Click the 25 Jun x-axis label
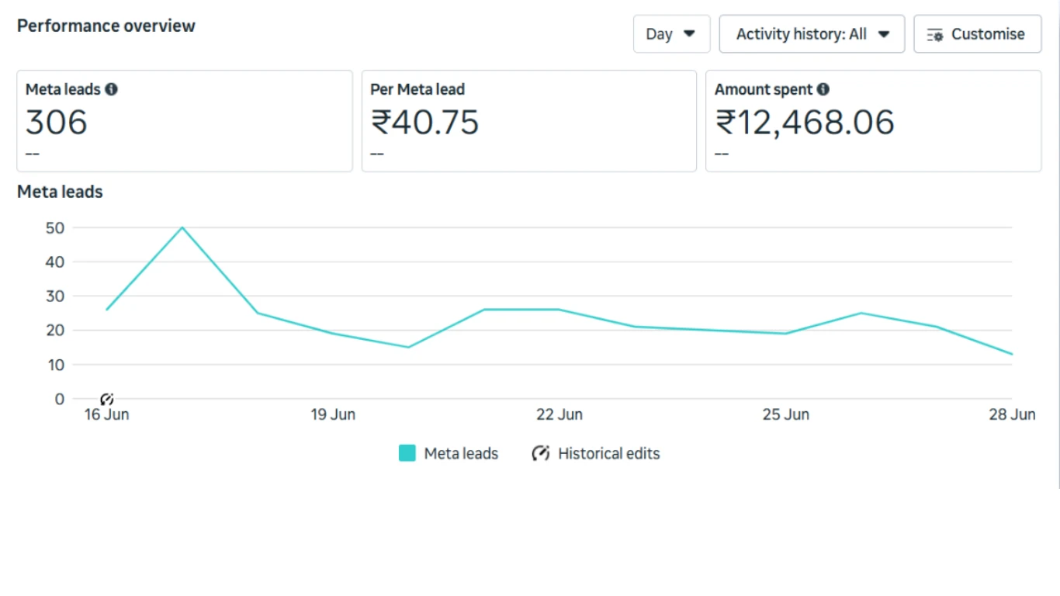 point(785,414)
